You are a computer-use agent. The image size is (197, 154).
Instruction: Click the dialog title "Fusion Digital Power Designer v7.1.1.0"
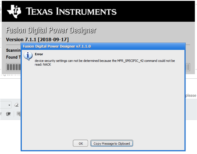(57, 46)
